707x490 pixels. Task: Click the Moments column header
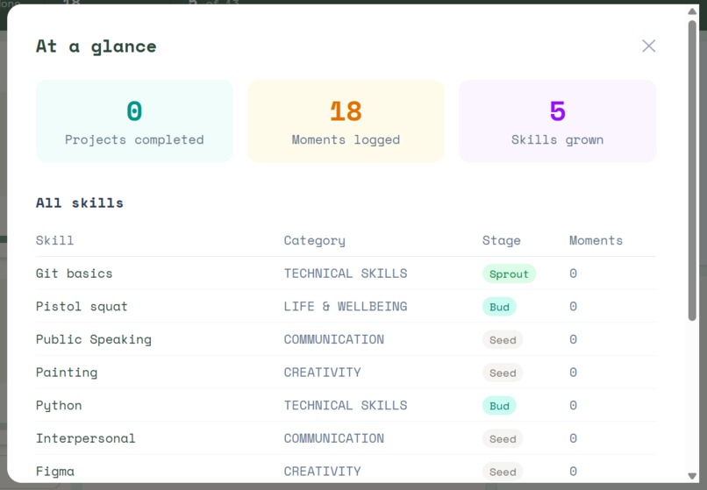point(596,240)
